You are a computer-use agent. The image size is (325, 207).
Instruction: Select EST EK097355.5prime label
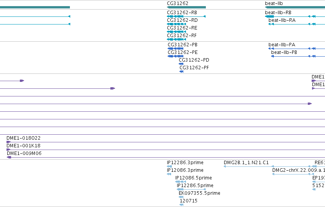(199, 193)
